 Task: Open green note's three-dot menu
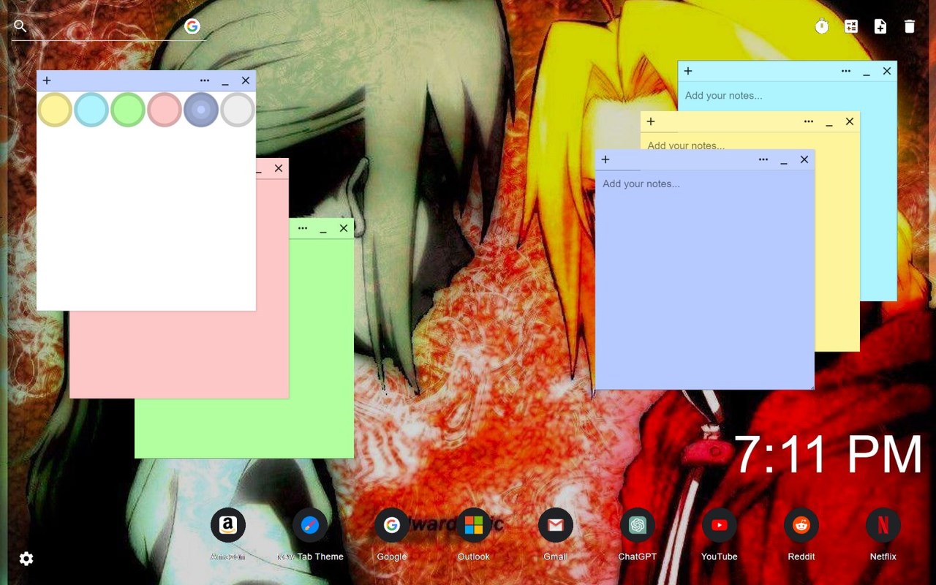[303, 228]
